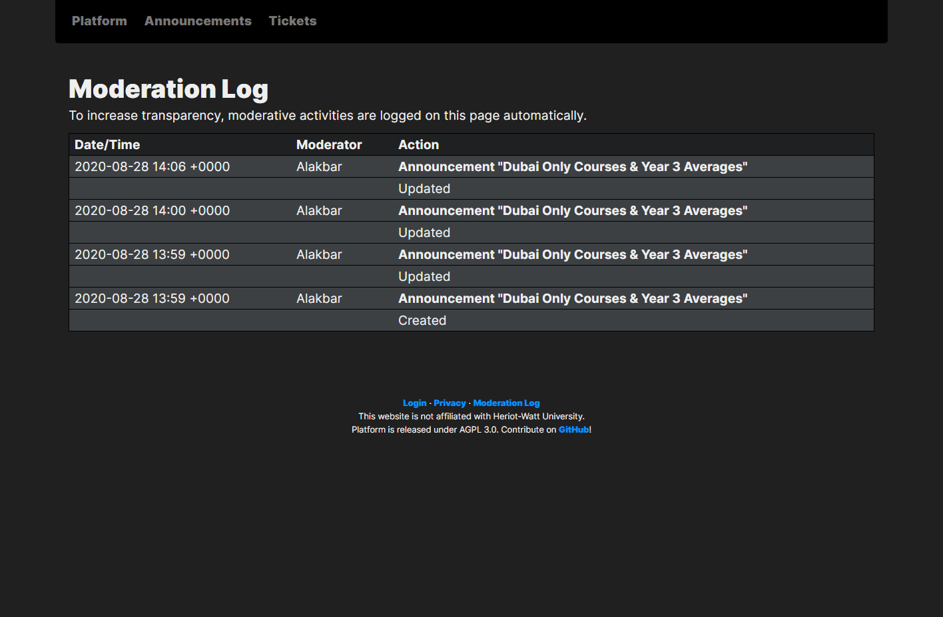Click Alakbar in the first log row
Image resolution: width=943 pixels, height=617 pixels.
click(x=319, y=166)
